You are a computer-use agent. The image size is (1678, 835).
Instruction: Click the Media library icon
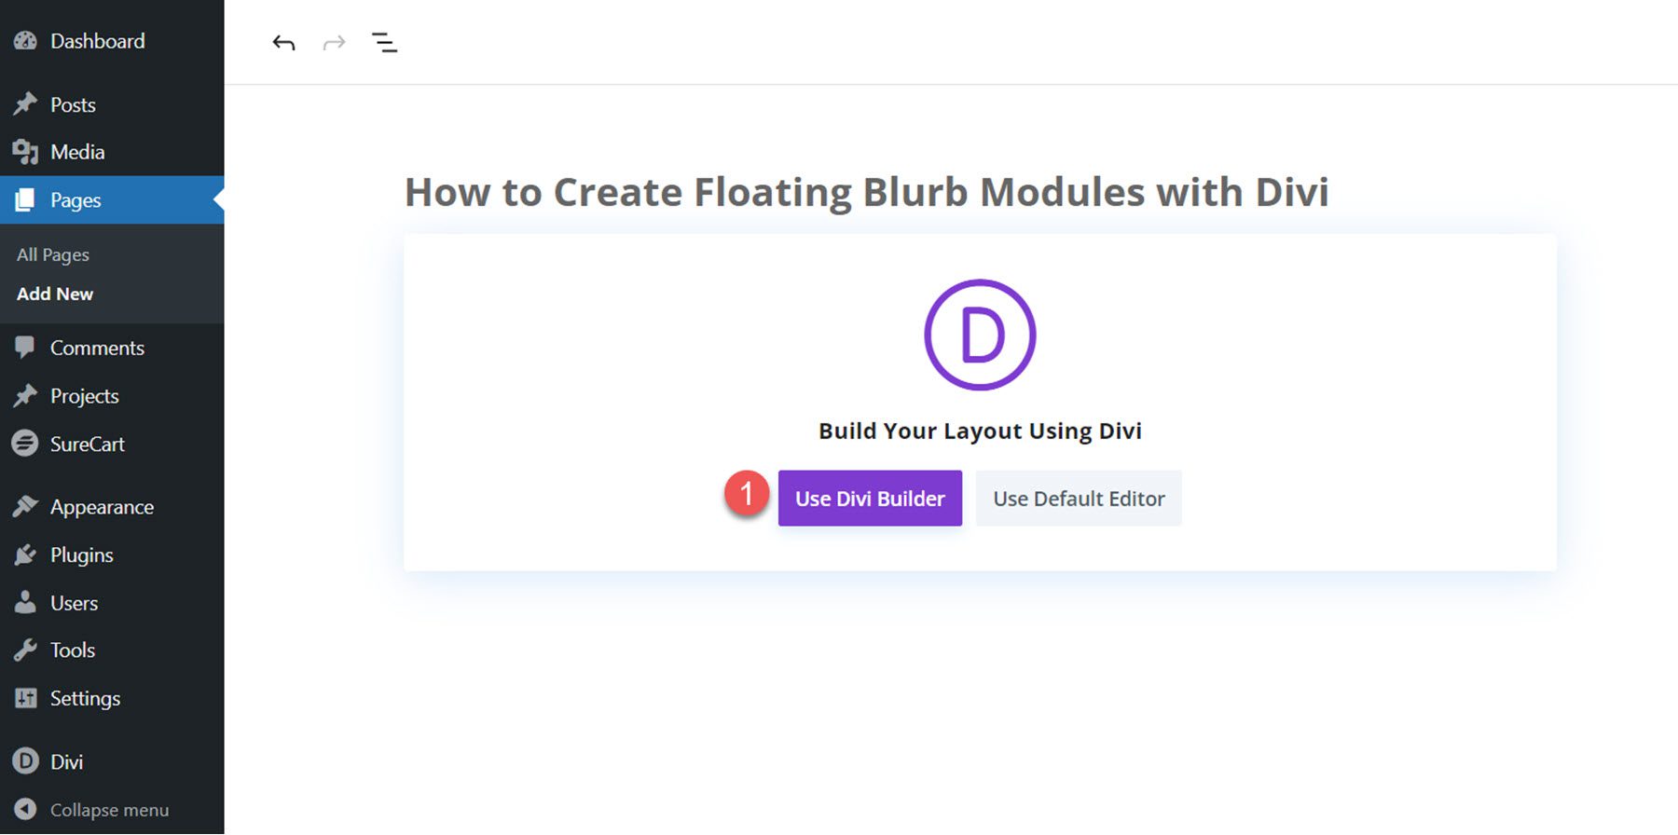pos(24,151)
